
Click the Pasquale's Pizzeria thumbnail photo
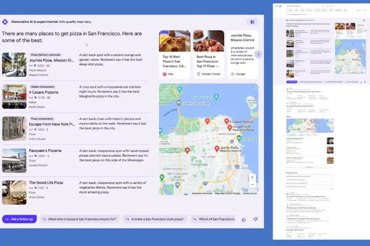click(x=14, y=161)
